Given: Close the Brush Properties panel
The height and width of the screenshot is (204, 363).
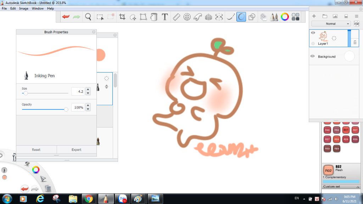Looking at the screenshot, I should pyautogui.click(x=94, y=32).
